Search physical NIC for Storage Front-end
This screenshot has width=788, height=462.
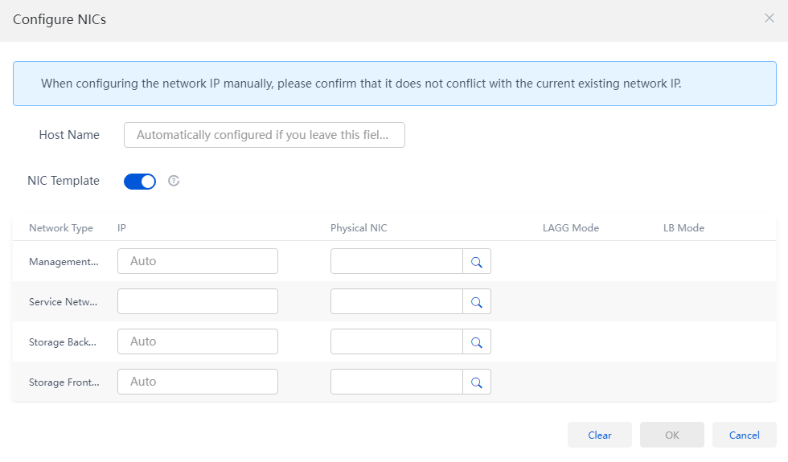[476, 382]
